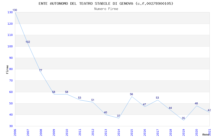212x137 pixels.
Task: Select the 130 data label for 2006
Action: pyautogui.click(x=15, y=10)
